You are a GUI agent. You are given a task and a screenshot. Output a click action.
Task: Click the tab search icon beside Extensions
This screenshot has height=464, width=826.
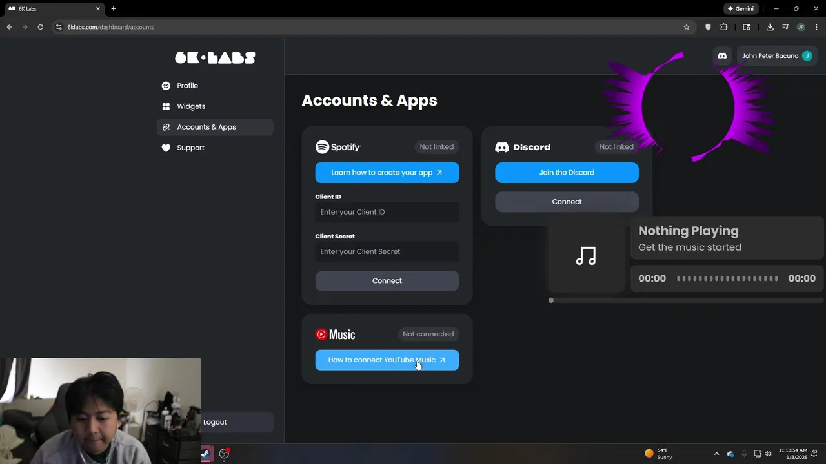747,27
